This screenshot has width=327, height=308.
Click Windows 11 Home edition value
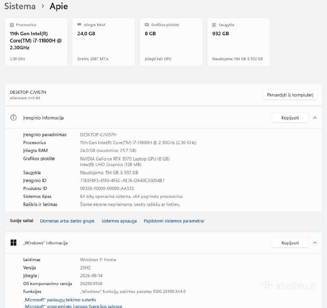click(98, 260)
